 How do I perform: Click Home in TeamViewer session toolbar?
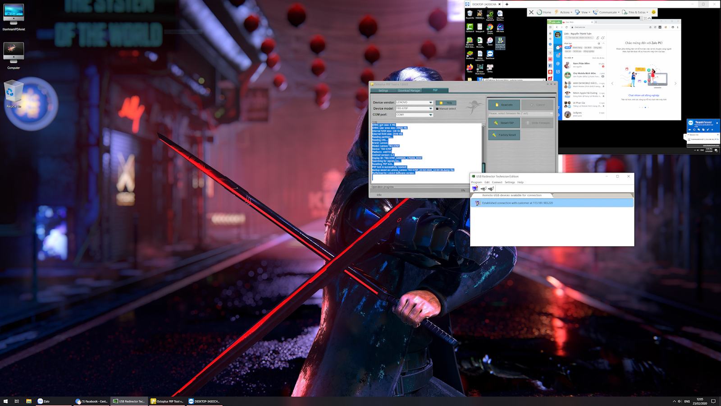click(544, 12)
